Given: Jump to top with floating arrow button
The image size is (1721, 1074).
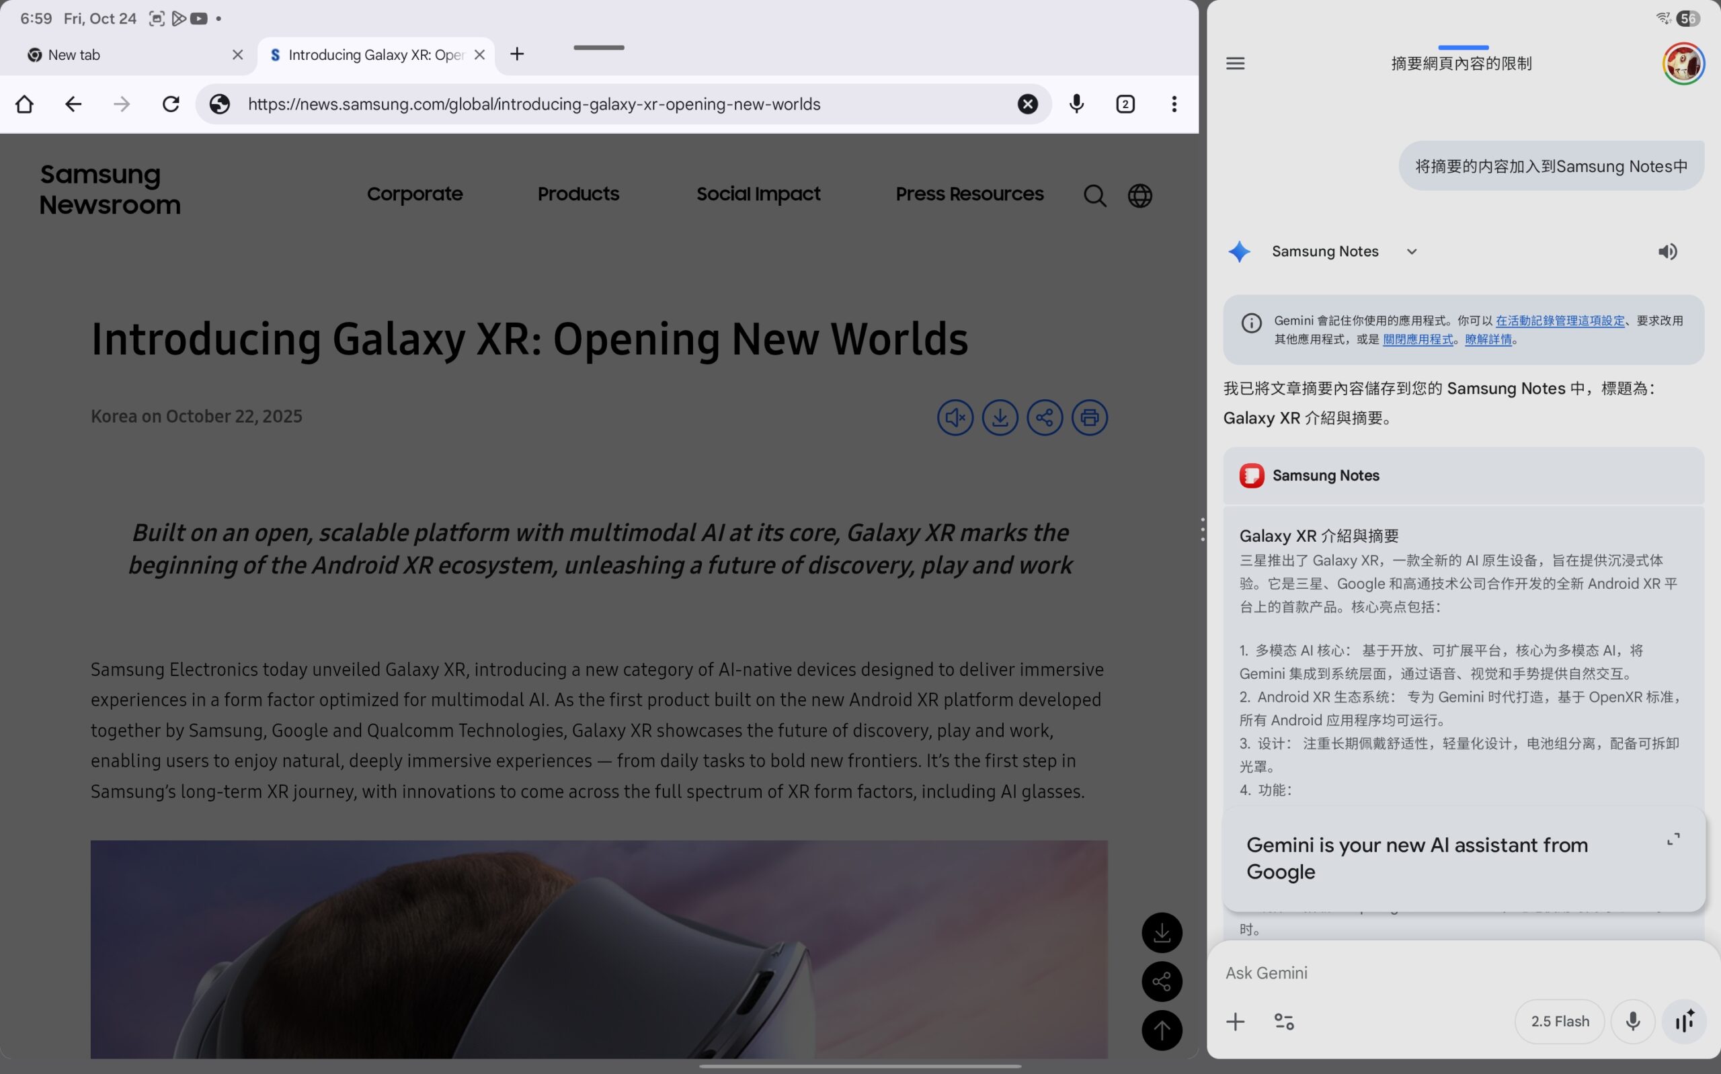Looking at the screenshot, I should point(1162,1031).
